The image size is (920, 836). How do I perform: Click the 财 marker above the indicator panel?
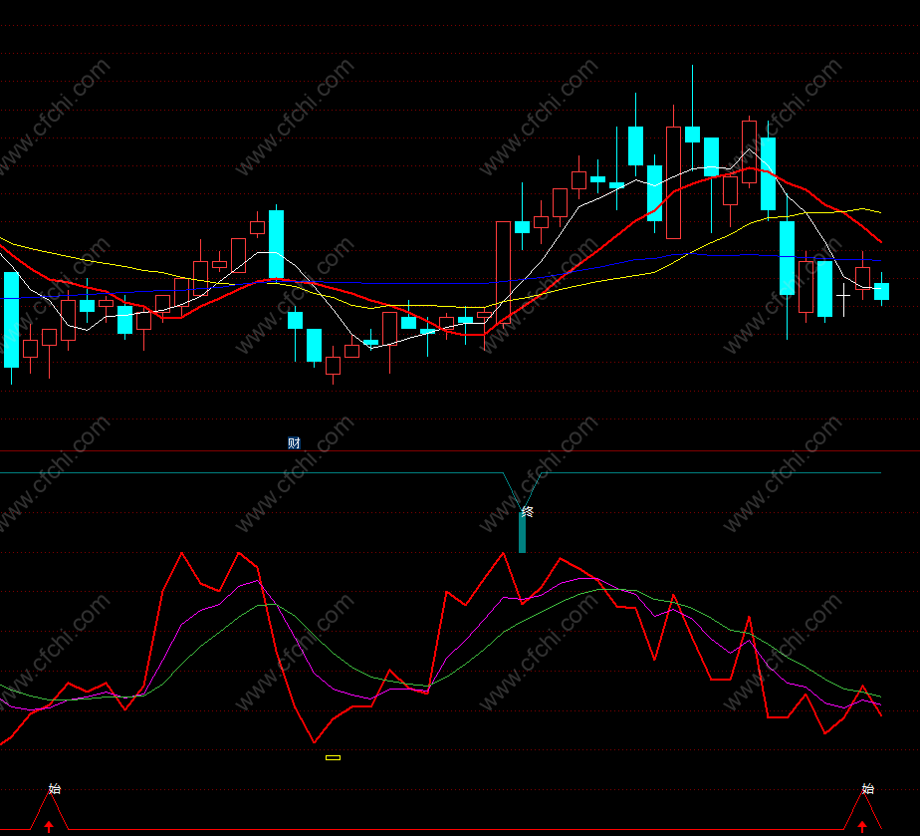(294, 443)
